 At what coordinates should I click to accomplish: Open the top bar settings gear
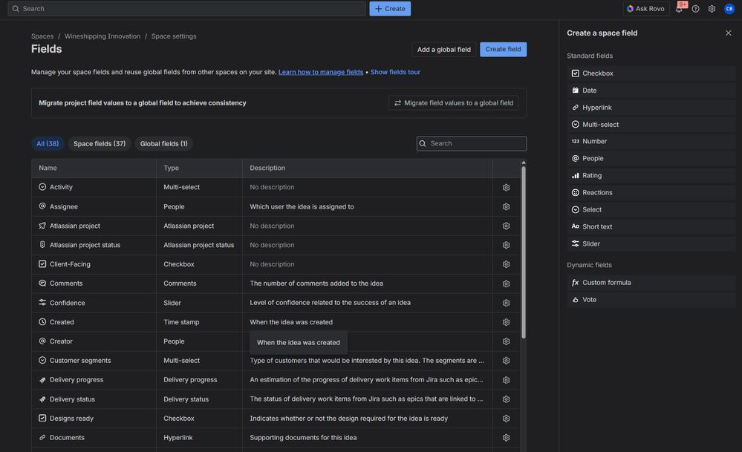[712, 9]
